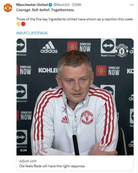138x173 pixels.
Task: Click the adidas logo in video backdrop
Action: [49, 47]
